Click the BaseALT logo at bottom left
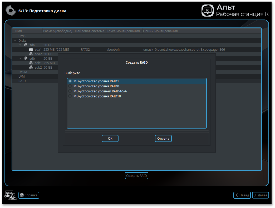Image resolution: width=275 pixels, height=208 pixels. click(x=11, y=195)
